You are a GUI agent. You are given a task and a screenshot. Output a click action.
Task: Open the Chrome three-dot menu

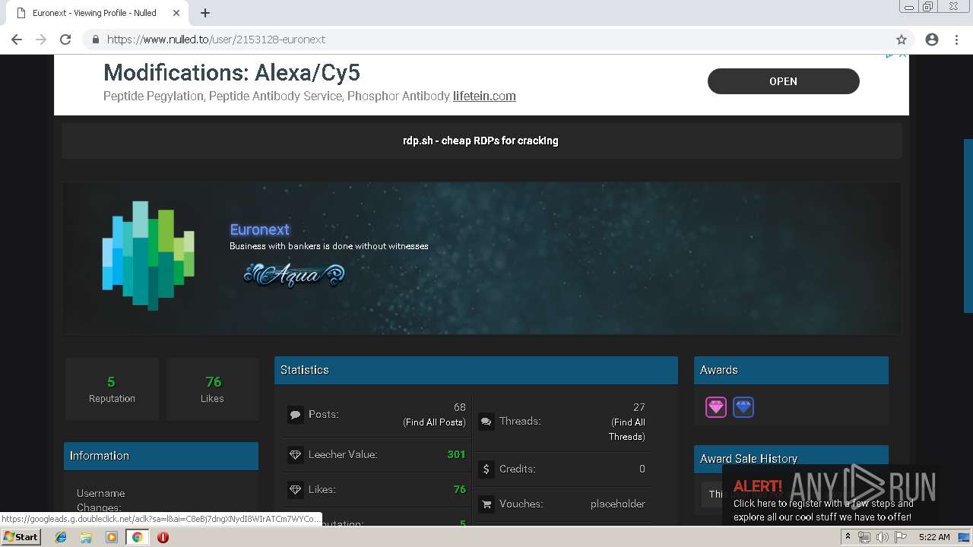click(x=956, y=40)
